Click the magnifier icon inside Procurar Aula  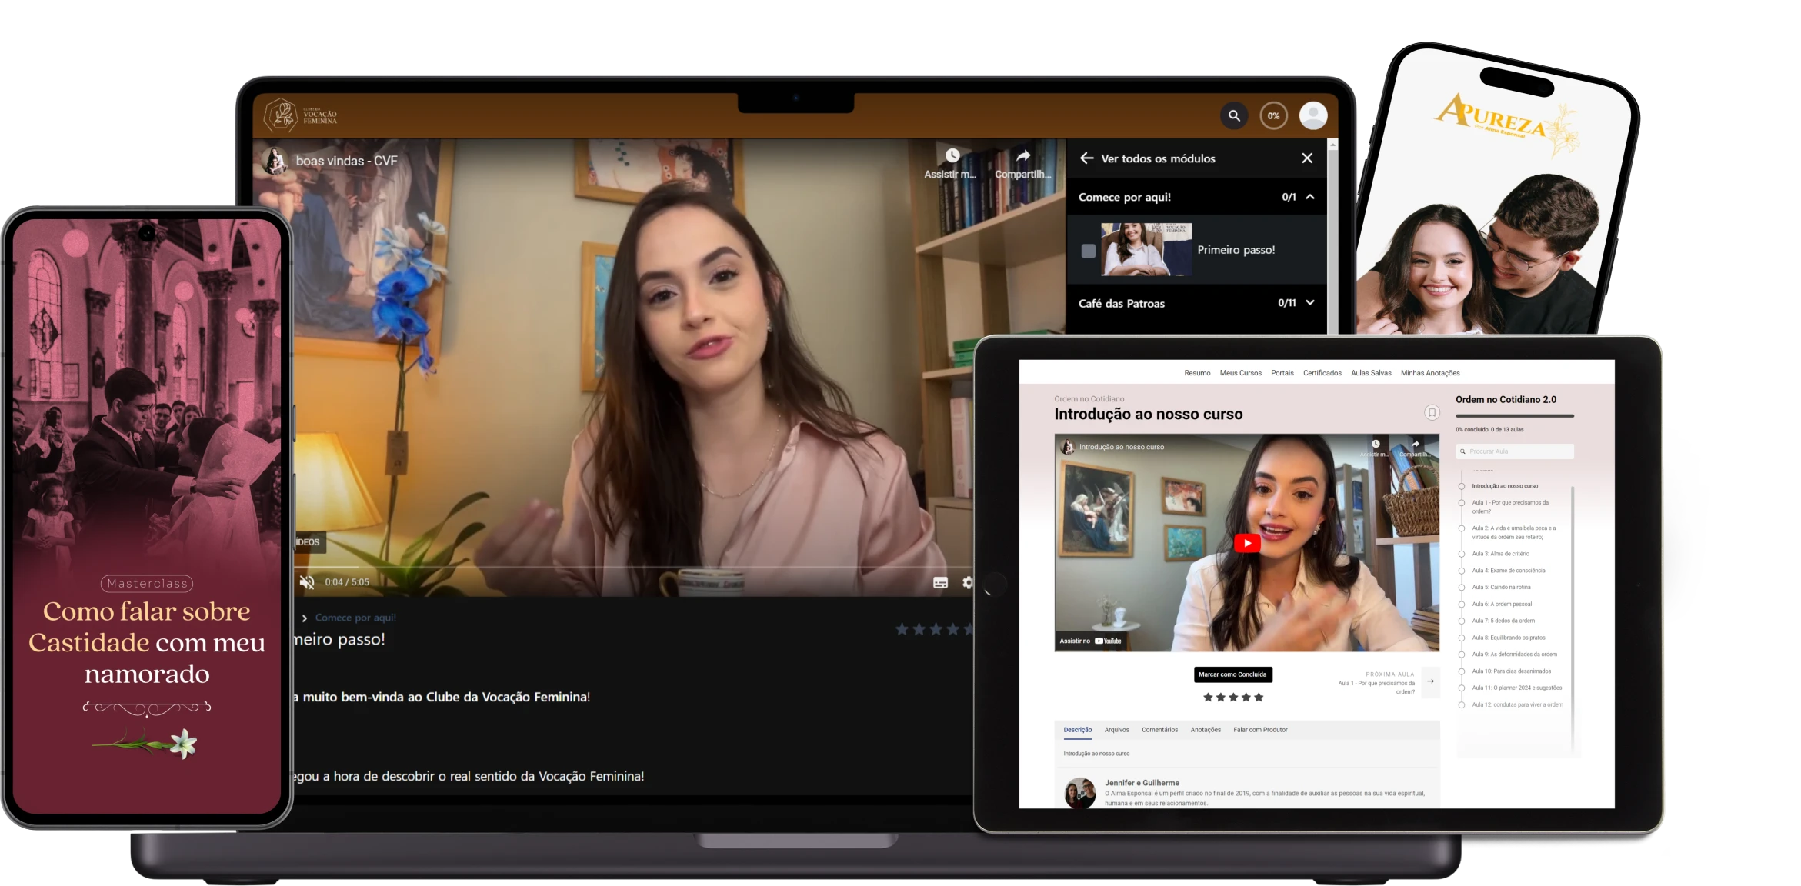[1462, 451]
